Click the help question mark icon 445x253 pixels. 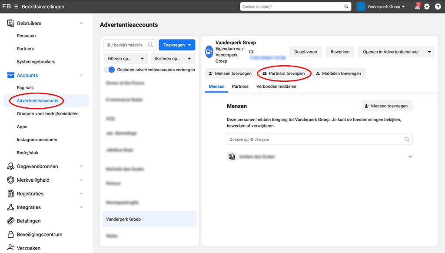(x=437, y=7)
